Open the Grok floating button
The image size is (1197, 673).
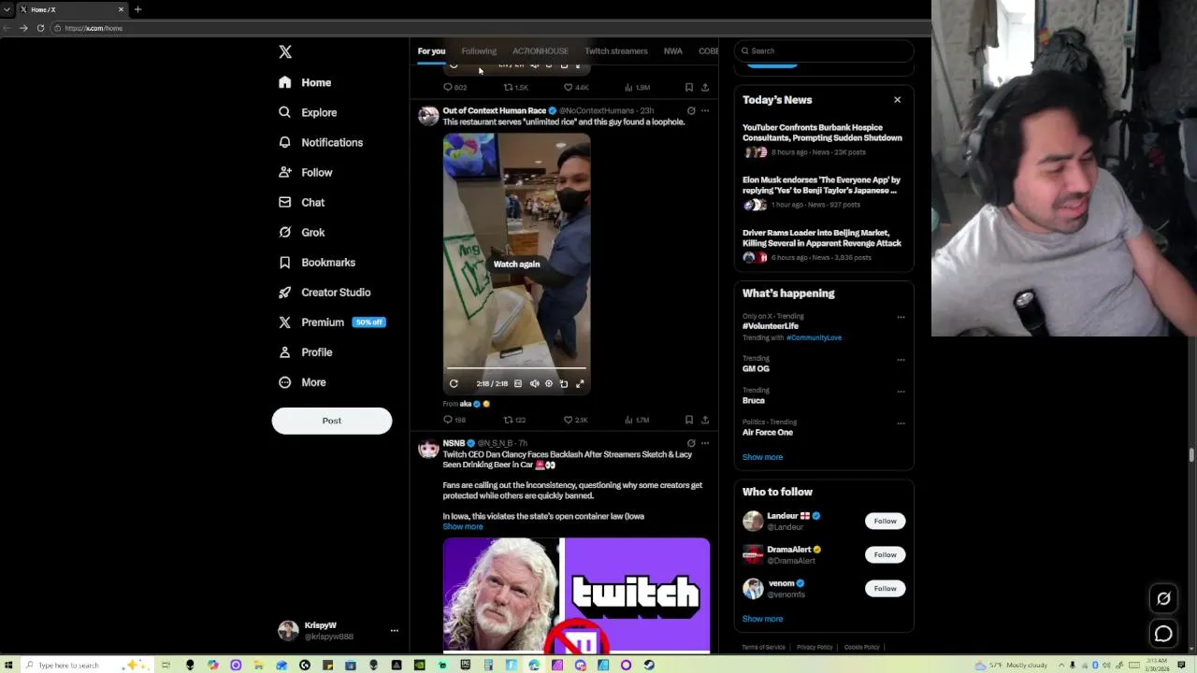pos(1163,598)
